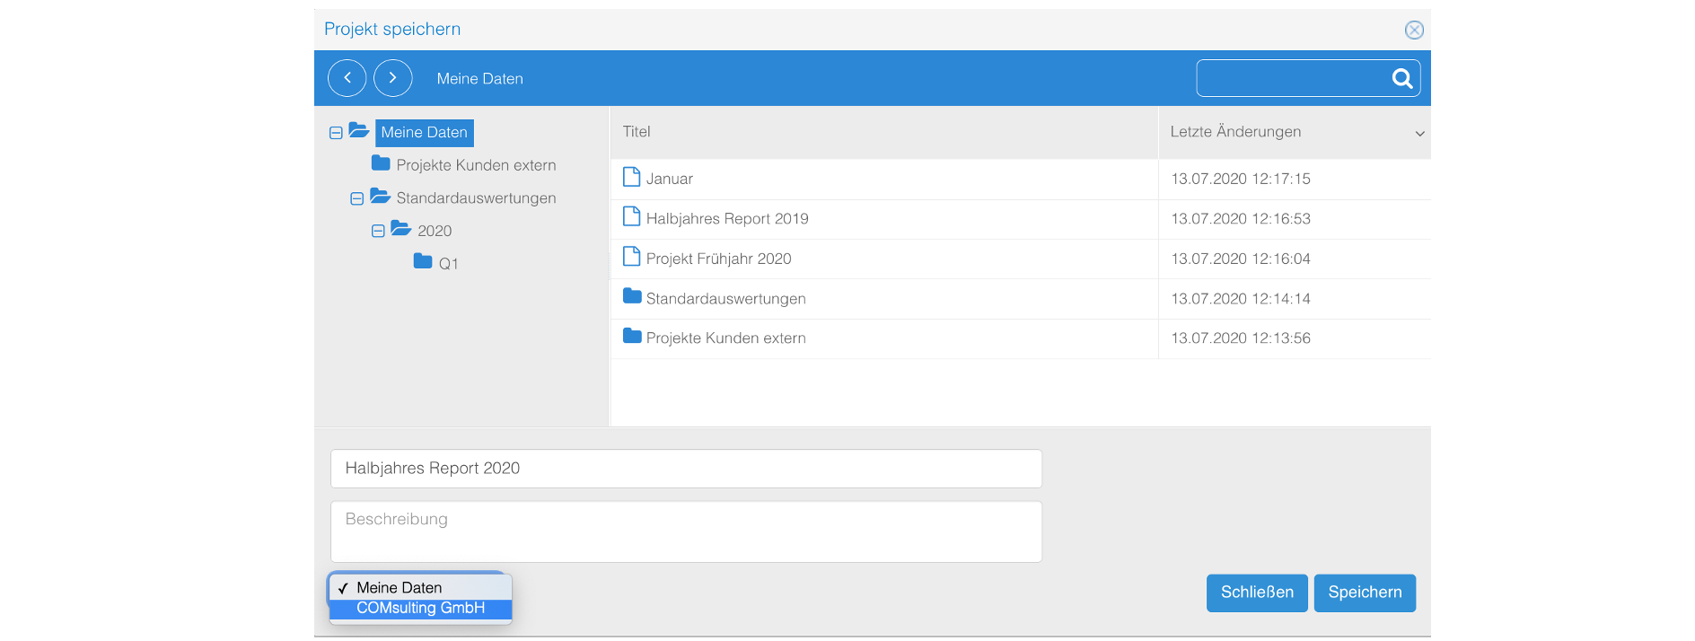Collapse the 2020 folder tree node

coord(378,232)
